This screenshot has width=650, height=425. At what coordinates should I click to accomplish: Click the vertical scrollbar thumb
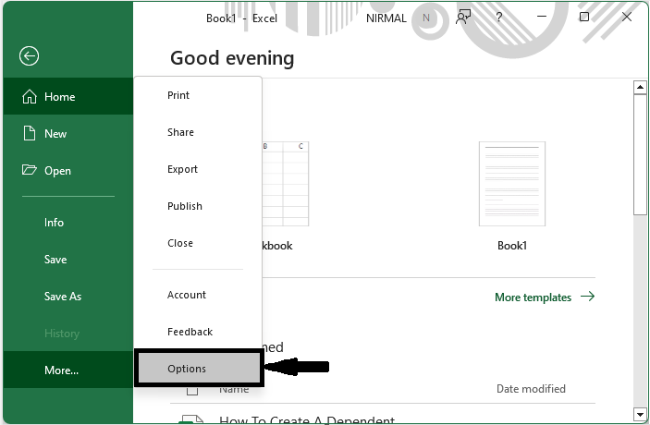[640, 154]
